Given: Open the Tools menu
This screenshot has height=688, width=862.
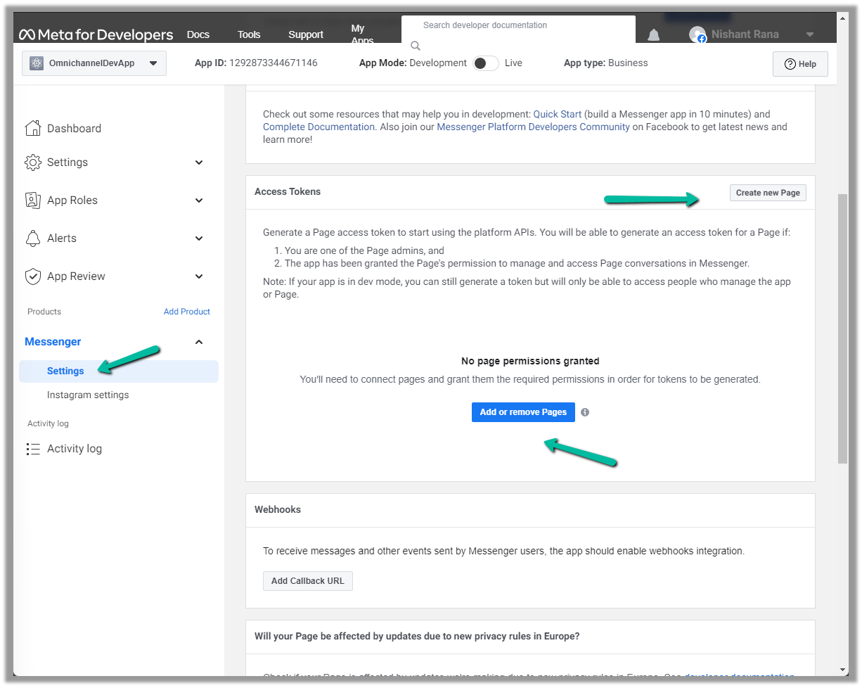Looking at the screenshot, I should (249, 34).
